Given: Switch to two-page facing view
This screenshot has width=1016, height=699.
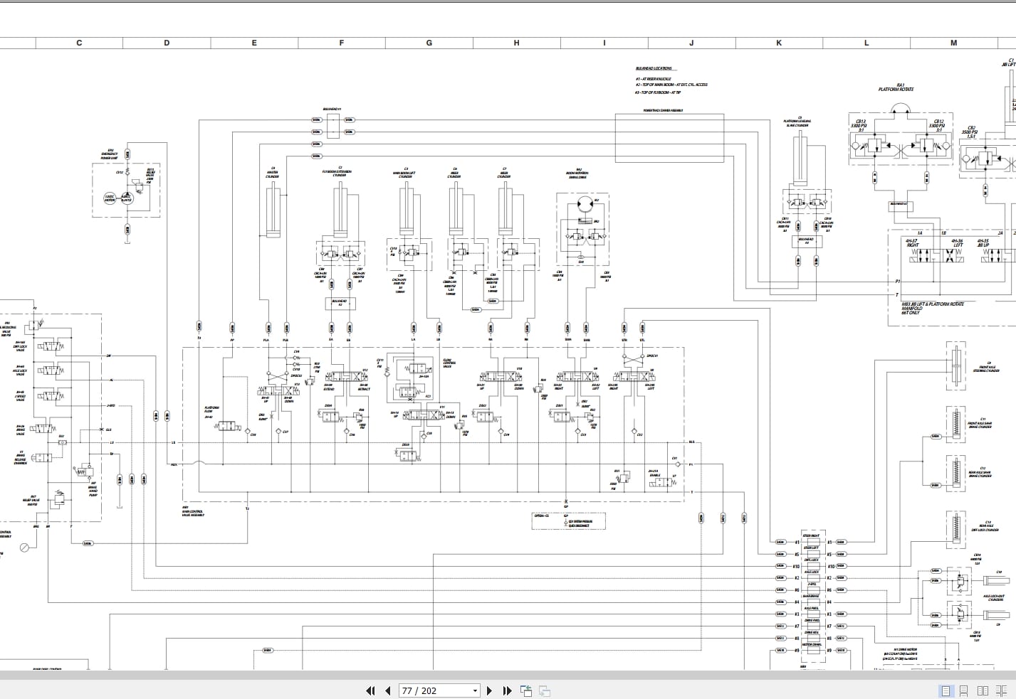Looking at the screenshot, I should tap(983, 690).
